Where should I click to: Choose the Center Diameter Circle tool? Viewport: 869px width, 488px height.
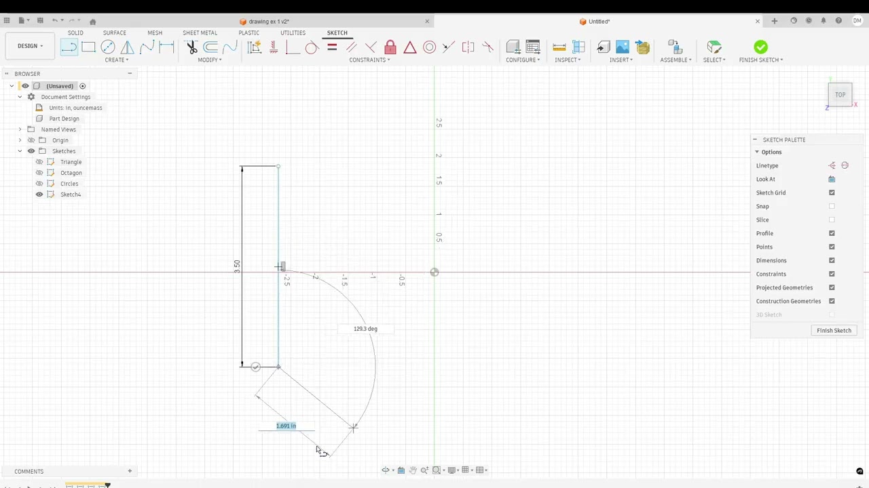pyautogui.click(x=108, y=47)
